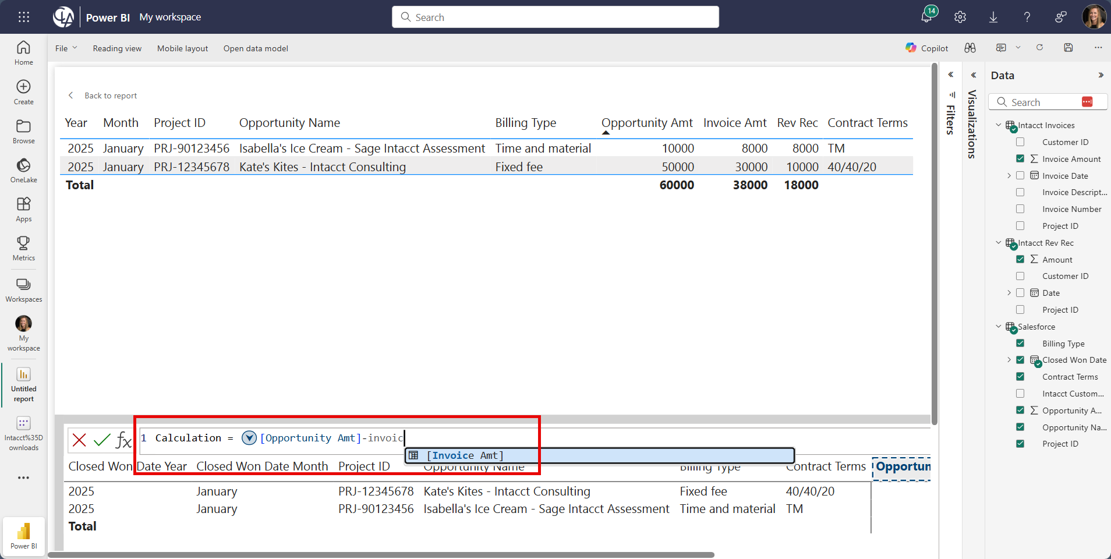The width and height of the screenshot is (1111, 559).
Task: Cancel the formula with red X
Action: click(x=80, y=440)
